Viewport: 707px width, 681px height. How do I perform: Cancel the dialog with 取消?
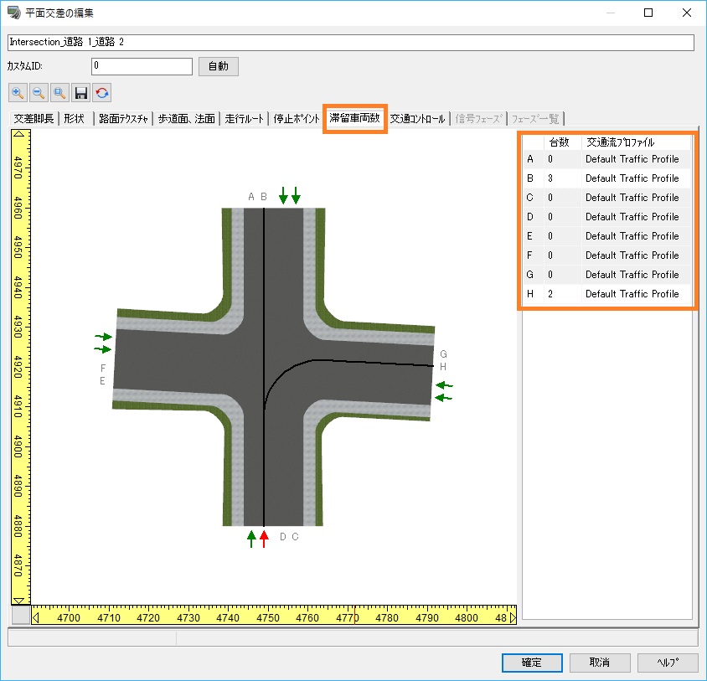599,663
